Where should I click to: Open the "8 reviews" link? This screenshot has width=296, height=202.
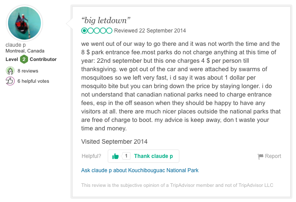pos(28,71)
